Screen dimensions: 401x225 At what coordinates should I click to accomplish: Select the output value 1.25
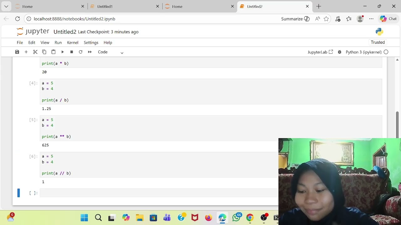tap(46, 109)
